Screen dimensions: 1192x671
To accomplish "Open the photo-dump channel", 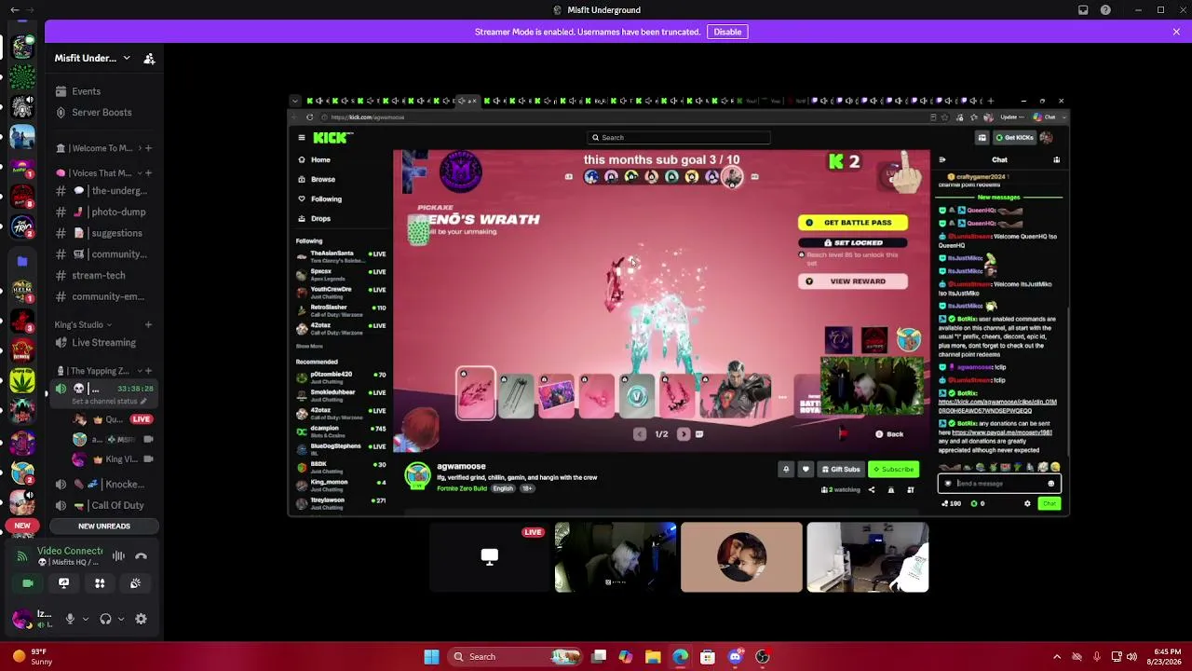I will pyautogui.click(x=105, y=212).
